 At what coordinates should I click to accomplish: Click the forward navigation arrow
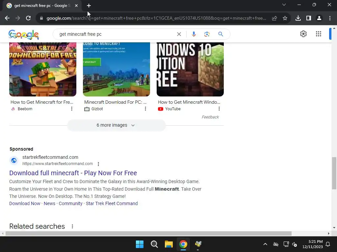pyautogui.click(x=18, y=18)
